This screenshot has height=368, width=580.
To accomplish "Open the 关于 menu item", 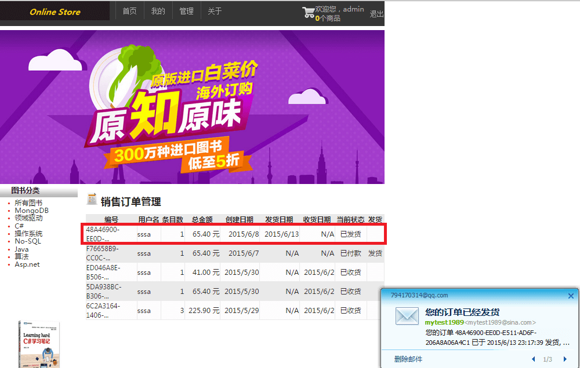I will click(x=215, y=11).
